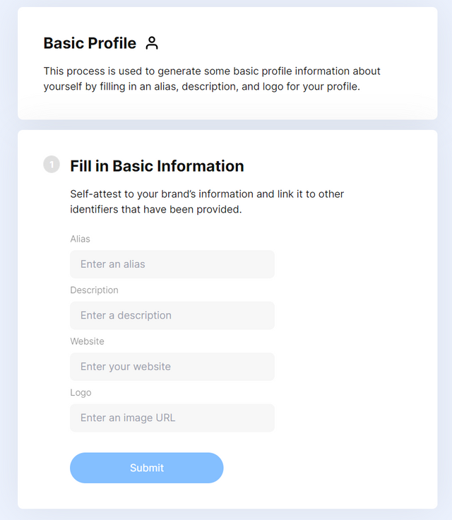452x520 pixels.
Task: Click the user profile icon beside Basic Profile
Action: [152, 43]
